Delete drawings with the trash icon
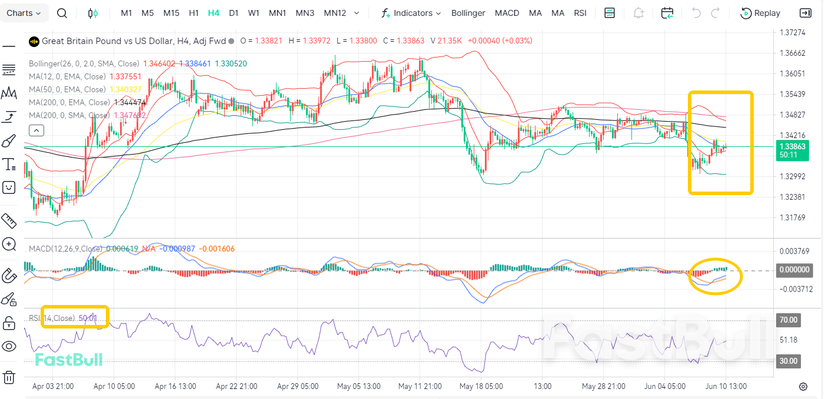The width and height of the screenshot is (825, 399). 9,377
